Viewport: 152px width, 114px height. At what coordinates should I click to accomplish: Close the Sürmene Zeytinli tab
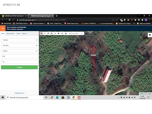point(26,16)
